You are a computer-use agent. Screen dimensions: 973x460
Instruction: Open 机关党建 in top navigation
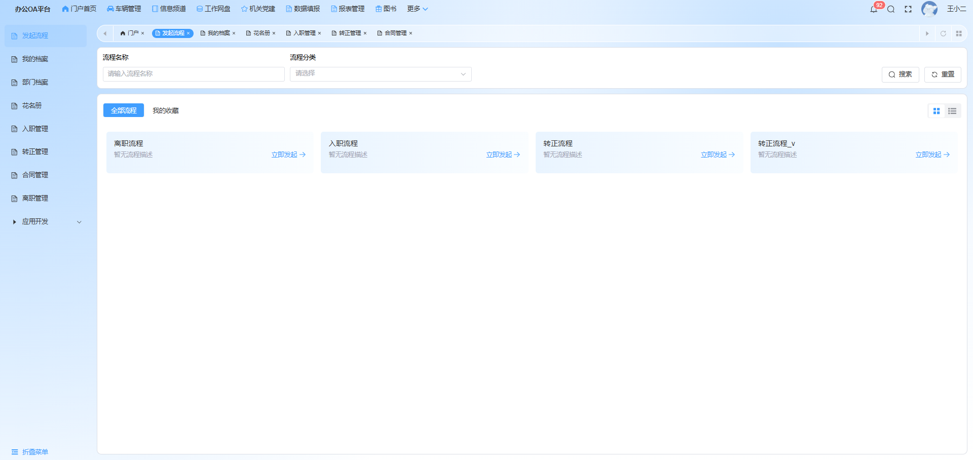(x=258, y=9)
